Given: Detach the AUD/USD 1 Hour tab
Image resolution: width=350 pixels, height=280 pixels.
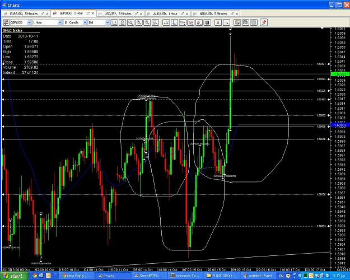Looking at the screenshot, I should coord(183,13).
